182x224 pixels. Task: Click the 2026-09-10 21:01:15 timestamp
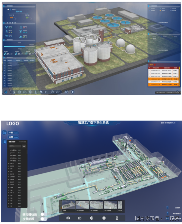tap(168, 123)
